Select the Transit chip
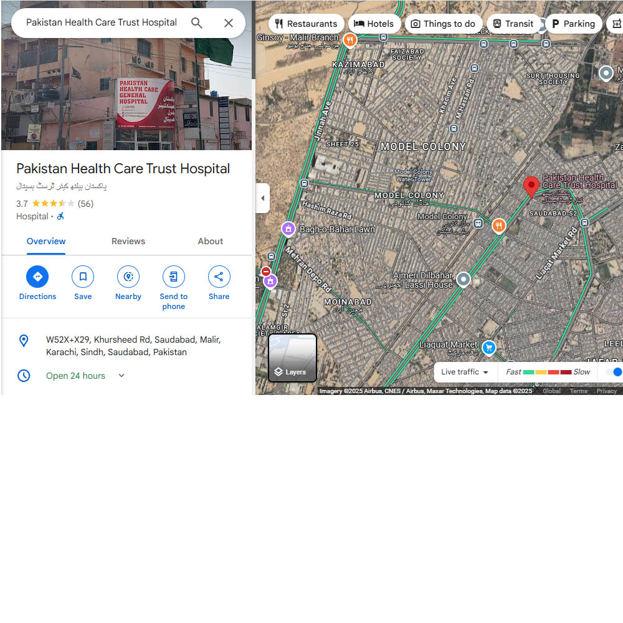The image size is (623, 623). (513, 24)
